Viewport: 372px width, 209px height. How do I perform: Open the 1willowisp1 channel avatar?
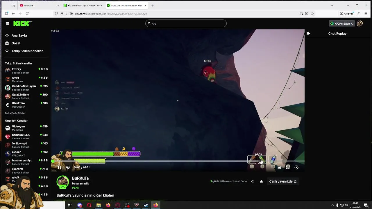tap(8, 145)
